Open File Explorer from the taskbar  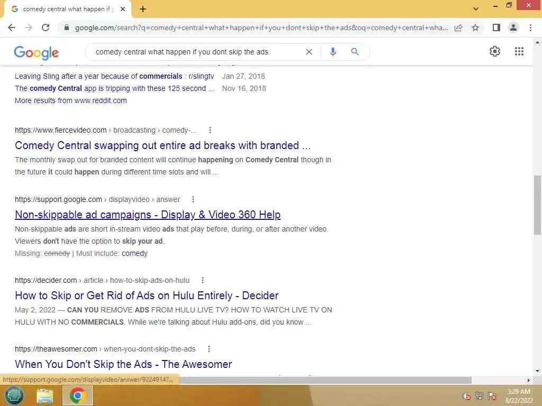45,395
